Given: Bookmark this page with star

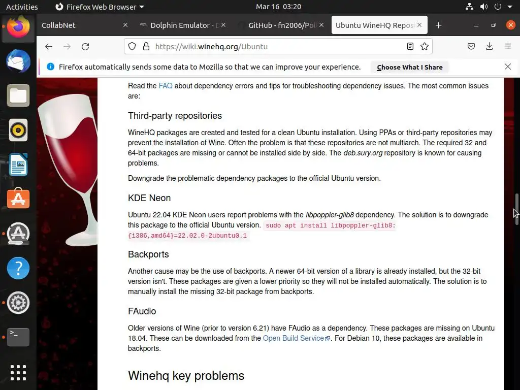Looking at the screenshot, I should pyautogui.click(x=425, y=46).
